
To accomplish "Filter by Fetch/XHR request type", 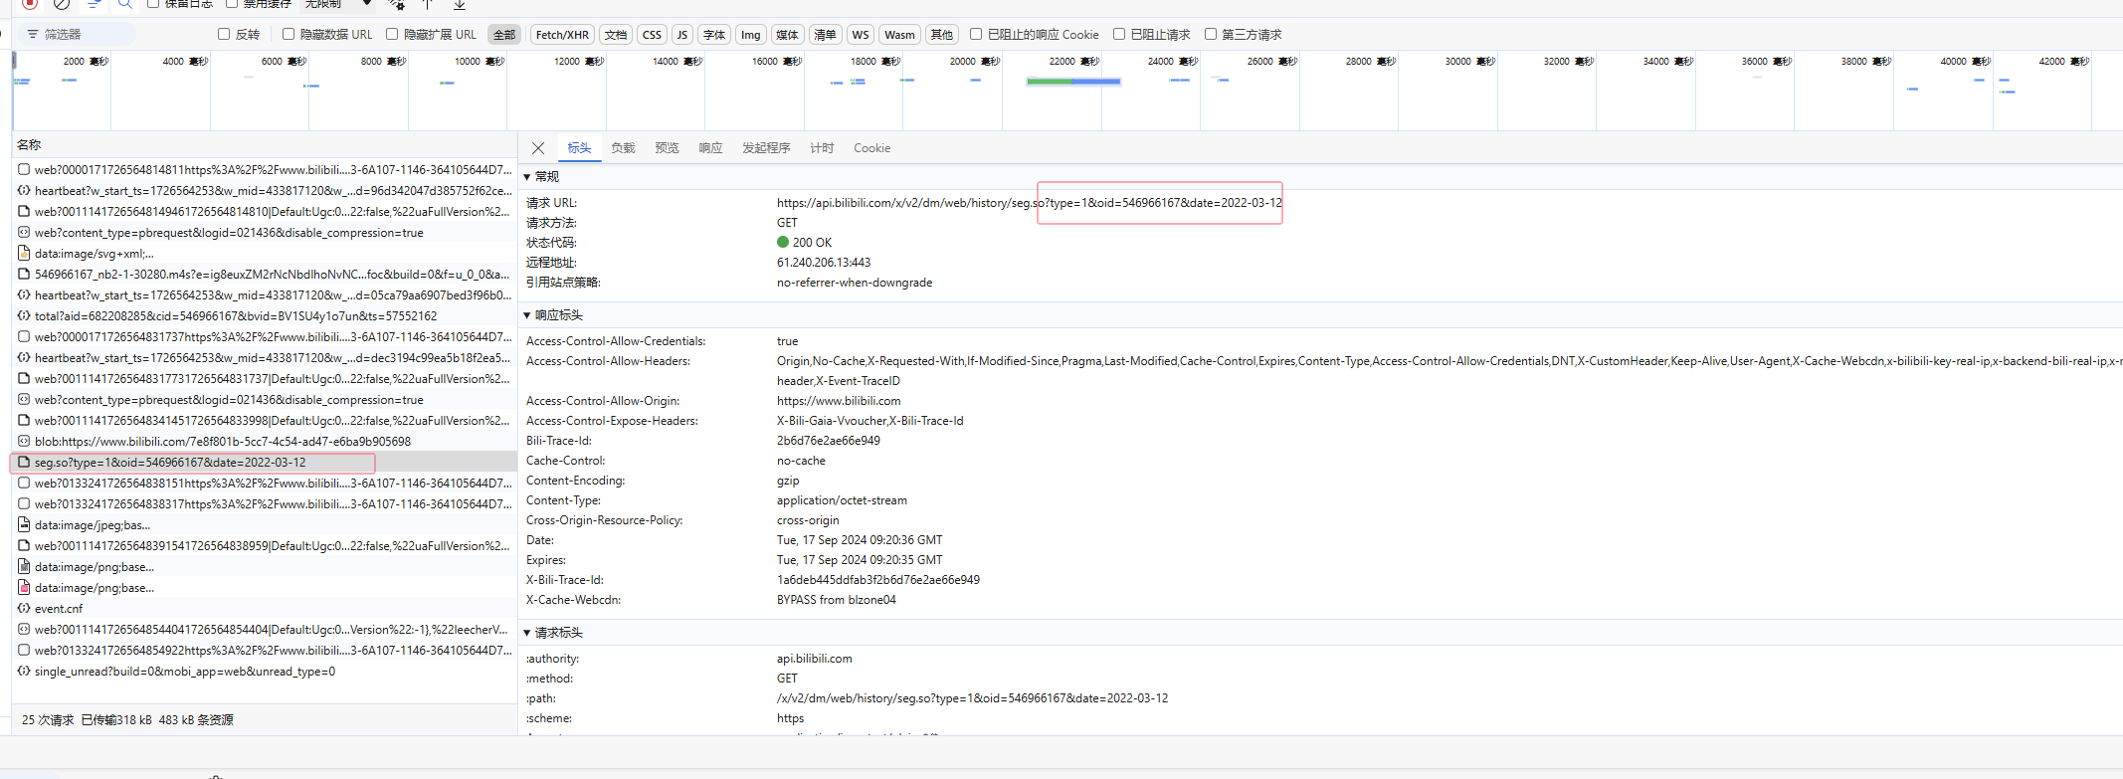I will (x=562, y=35).
